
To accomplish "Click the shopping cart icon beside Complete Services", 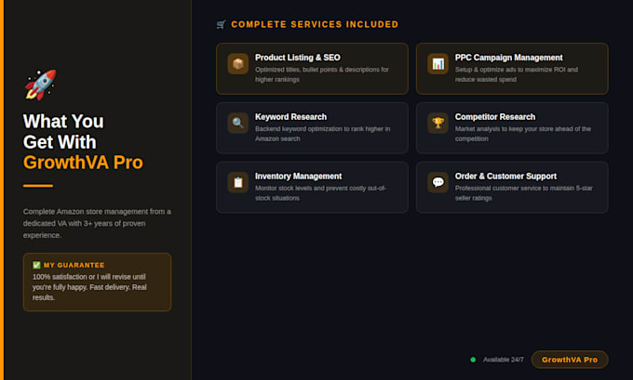I will 221,24.
